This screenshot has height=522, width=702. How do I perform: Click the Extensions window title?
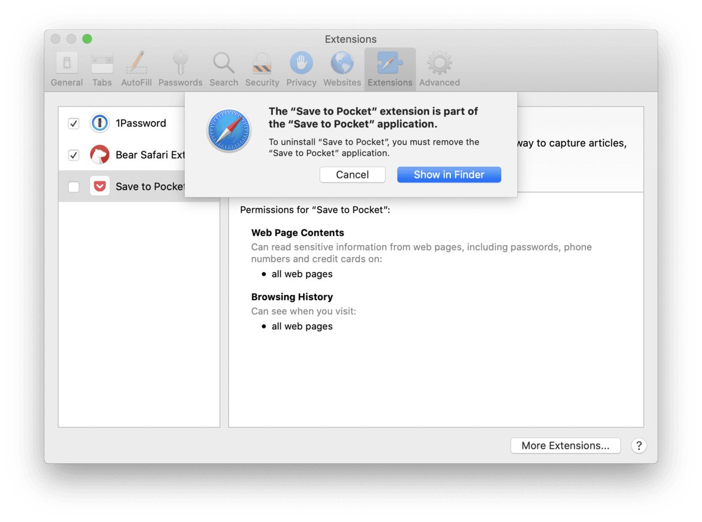(350, 39)
